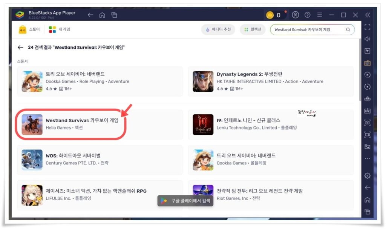Image resolution: width=386 pixels, height=229 pixels.
Task: Open the help question mark icon
Action: coord(308,15)
